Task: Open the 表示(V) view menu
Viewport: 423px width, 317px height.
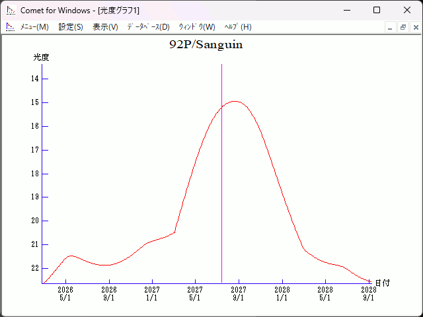Action: [105, 27]
